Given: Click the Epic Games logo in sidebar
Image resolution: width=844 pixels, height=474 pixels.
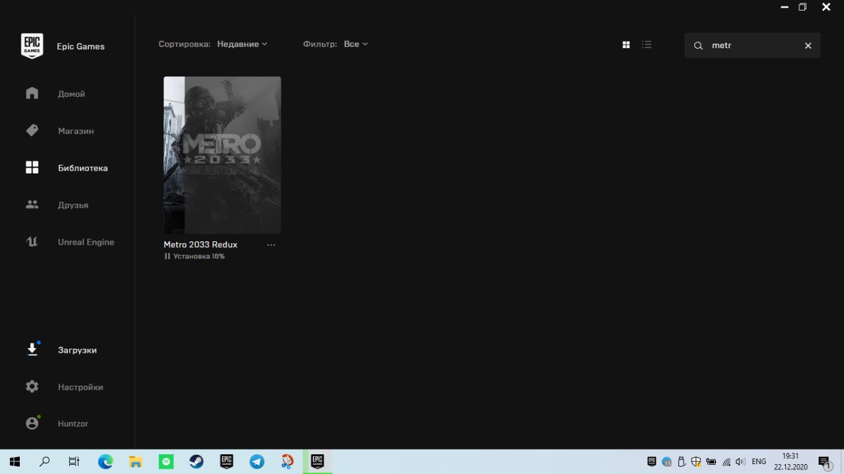Looking at the screenshot, I should coord(32,46).
